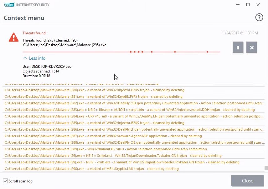The width and height of the screenshot is (268, 189).
Task: Maximize the ESET window
Action: [248, 5]
